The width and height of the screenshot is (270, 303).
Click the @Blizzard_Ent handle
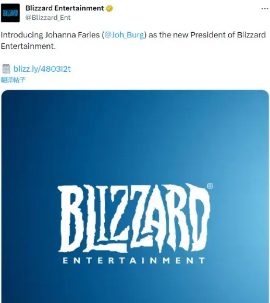click(x=48, y=18)
